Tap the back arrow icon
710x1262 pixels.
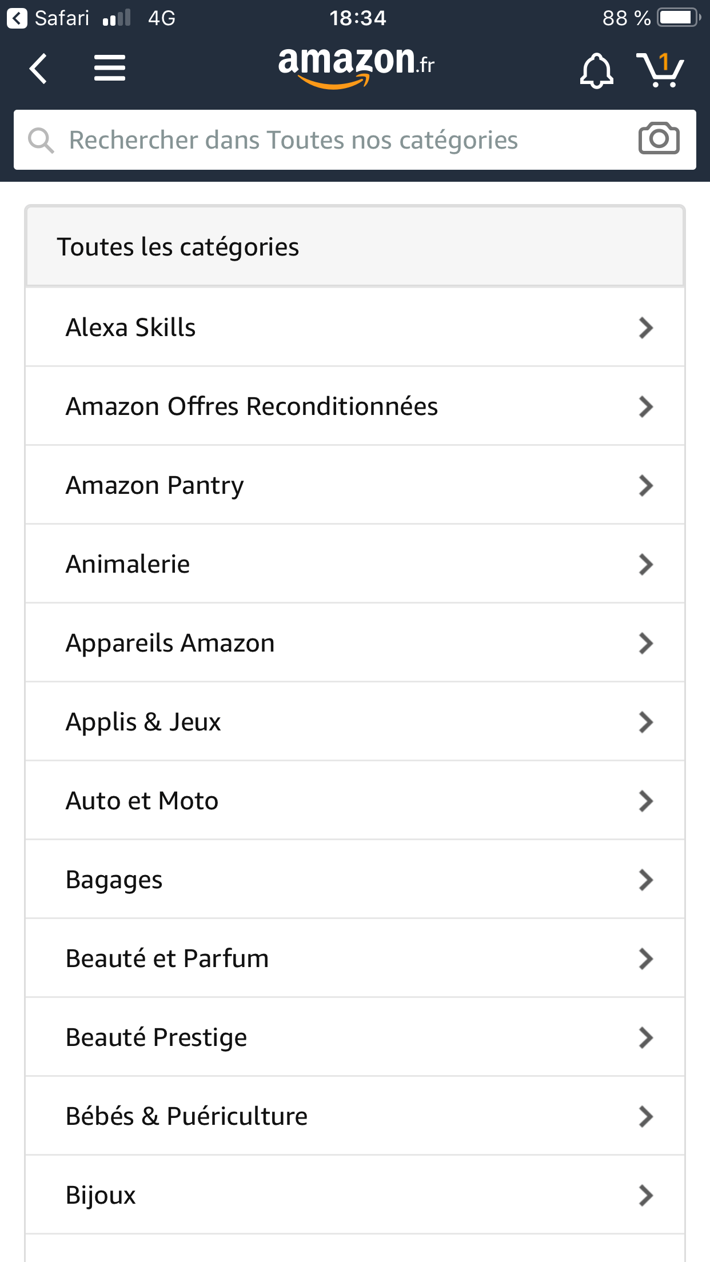(38, 69)
